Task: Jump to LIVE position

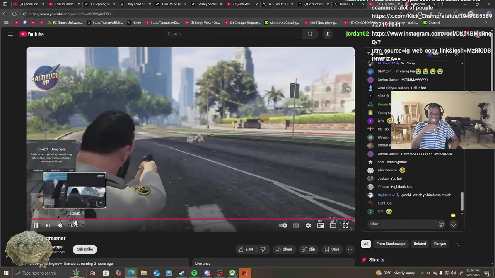Action: click(x=73, y=225)
